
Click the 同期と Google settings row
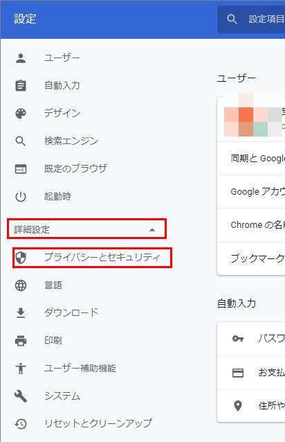point(251,158)
